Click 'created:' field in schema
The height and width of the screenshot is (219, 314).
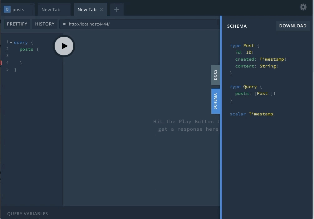click(x=246, y=59)
